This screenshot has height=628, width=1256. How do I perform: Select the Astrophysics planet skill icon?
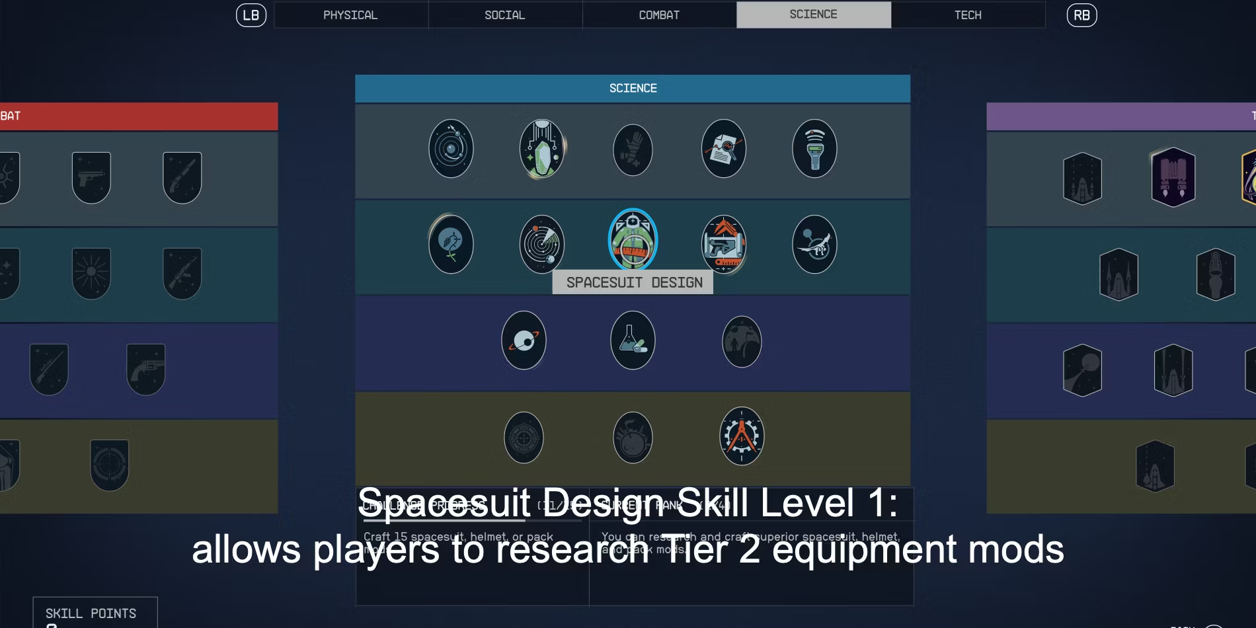point(524,340)
